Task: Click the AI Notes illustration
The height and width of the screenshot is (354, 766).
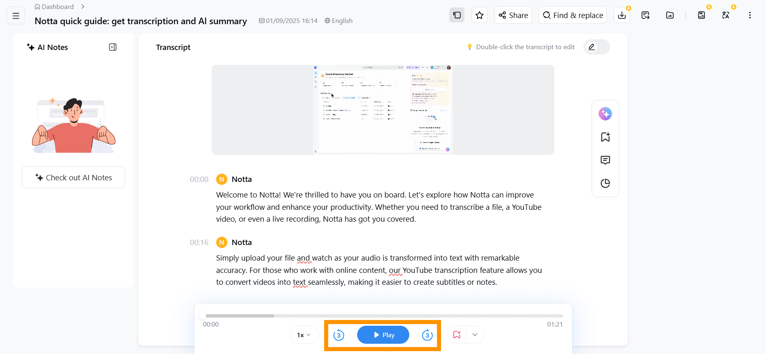Action: [x=74, y=125]
